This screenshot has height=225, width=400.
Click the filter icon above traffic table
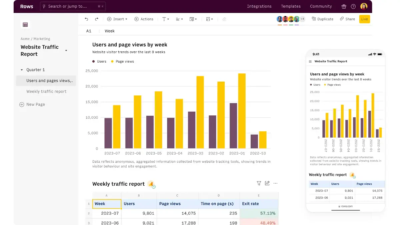point(259,183)
